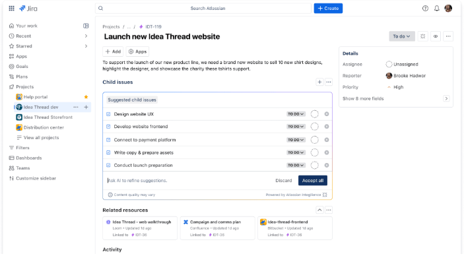The image size is (464, 256).
Task: Open the notifications bell
Action: pos(437,9)
